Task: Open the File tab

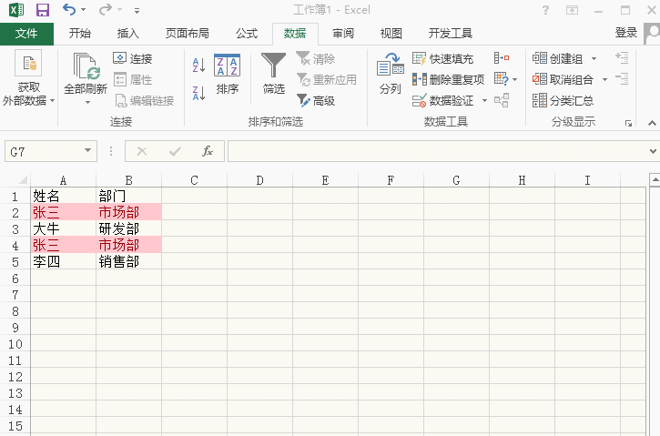Action: tap(26, 34)
